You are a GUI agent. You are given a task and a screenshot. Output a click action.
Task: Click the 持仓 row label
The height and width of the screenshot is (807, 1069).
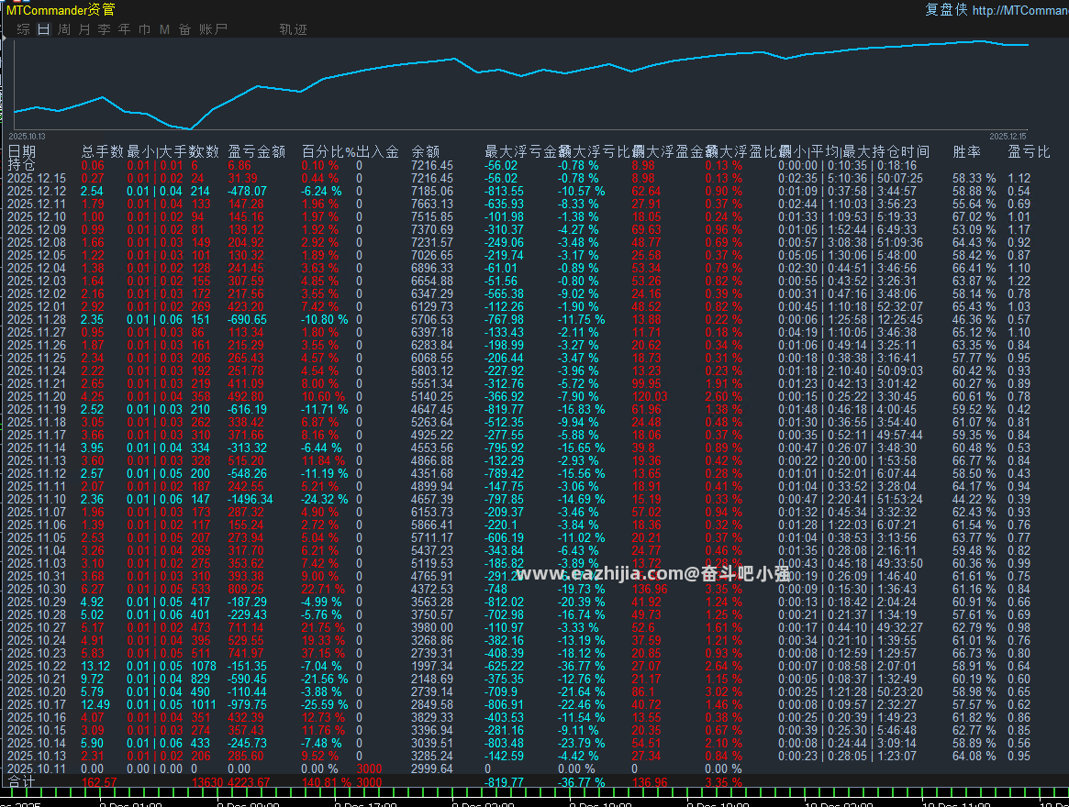tap(21, 165)
